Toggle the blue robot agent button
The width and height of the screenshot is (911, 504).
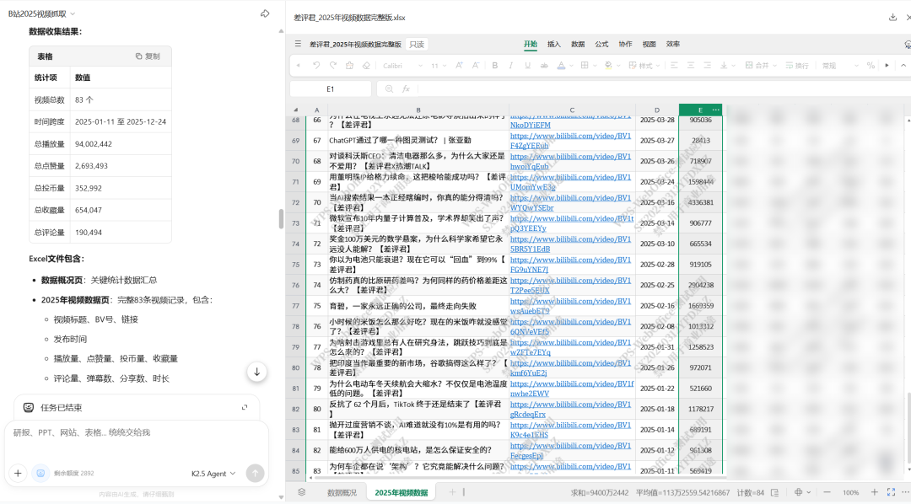40,473
